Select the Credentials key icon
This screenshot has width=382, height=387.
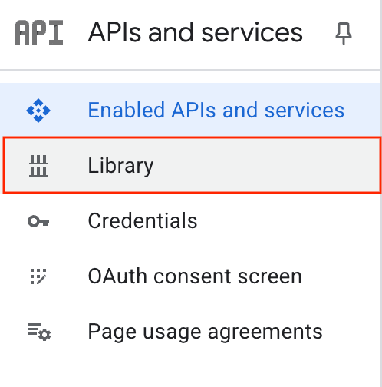(38, 221)
